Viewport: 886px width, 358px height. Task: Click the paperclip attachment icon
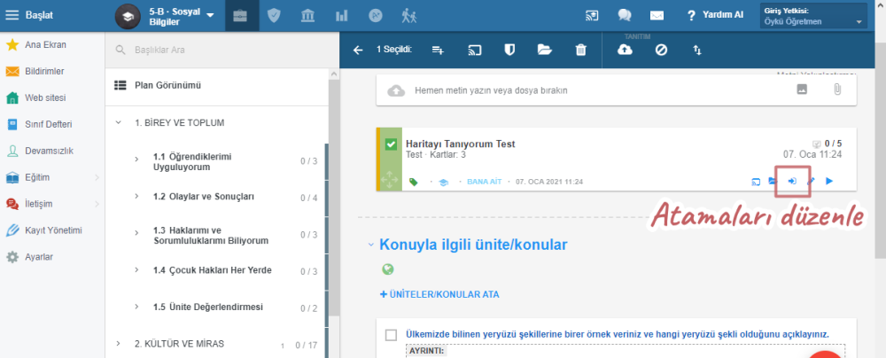pyautogui.click(x=837, y=89)
